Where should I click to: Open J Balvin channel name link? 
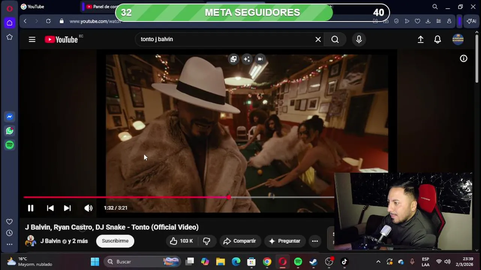[50, 241]
